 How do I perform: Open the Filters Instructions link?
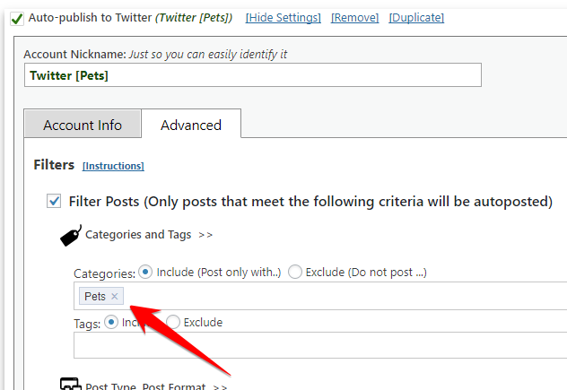(x=113, y=166)
